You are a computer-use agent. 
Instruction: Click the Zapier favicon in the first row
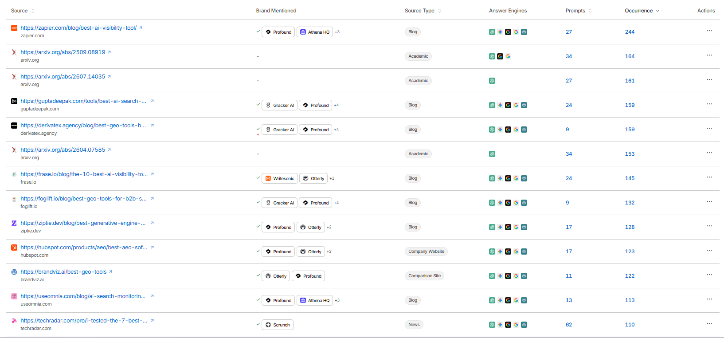click(14, 28)
